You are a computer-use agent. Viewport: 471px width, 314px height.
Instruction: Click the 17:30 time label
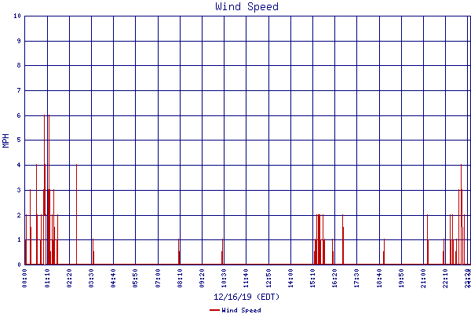[356, 278]
